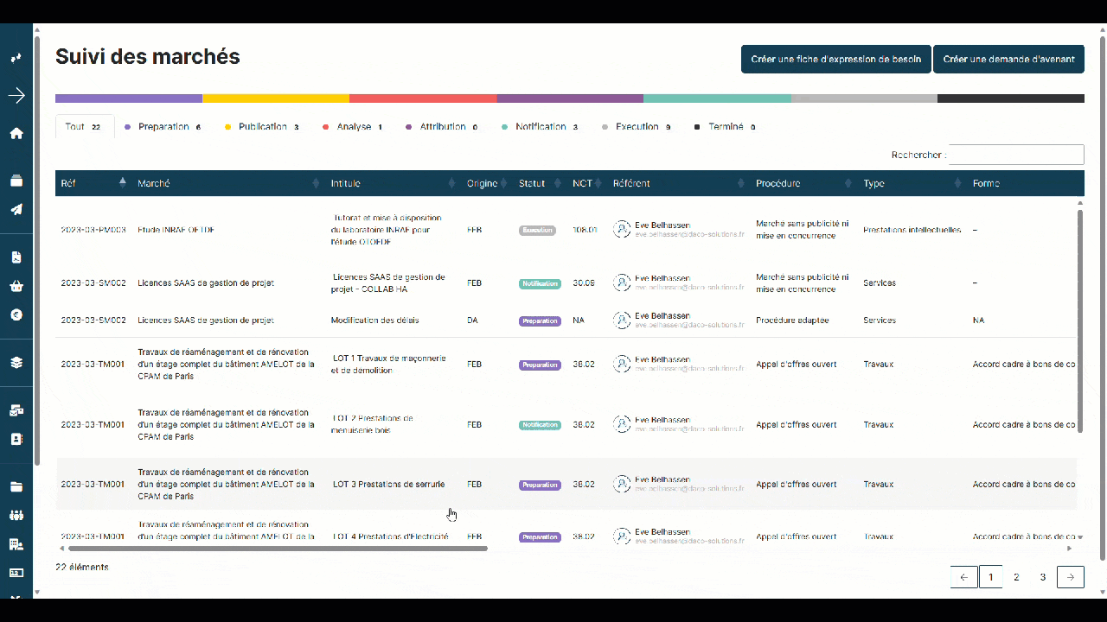Viewport: 1107px width, 622px height.
Task: Filter by the Preparation tab
Action: pyautogui.click(x=163, y=127)
